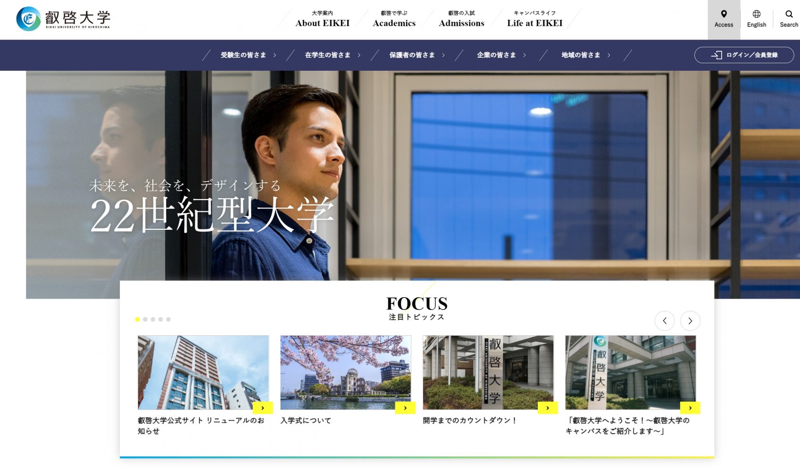Open the 入学式について article link
Viewport: 800px width, 468px height.
(306, 420)
